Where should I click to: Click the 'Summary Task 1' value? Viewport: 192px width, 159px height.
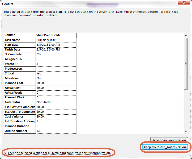click(47, 40)
